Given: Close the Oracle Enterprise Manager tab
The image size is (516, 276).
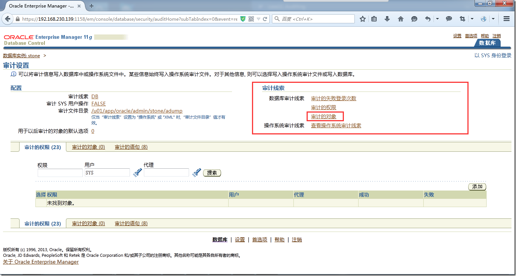Looking at the screenshot, I should click(x=80, y=6).
